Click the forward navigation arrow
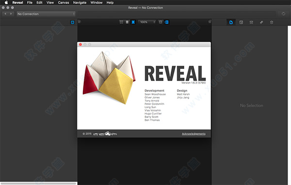Screen dimensions: 291x185 (11, 14)
